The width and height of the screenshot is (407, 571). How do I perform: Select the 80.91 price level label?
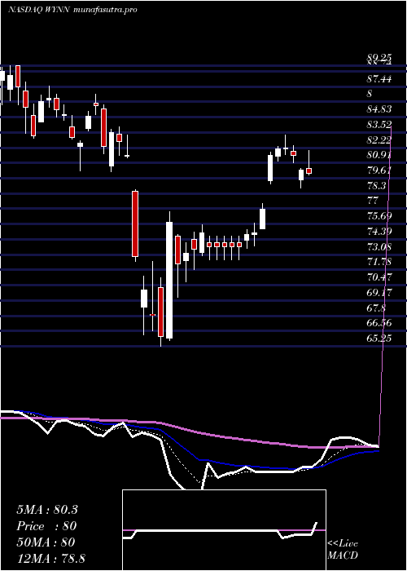[x=379, y=156]
